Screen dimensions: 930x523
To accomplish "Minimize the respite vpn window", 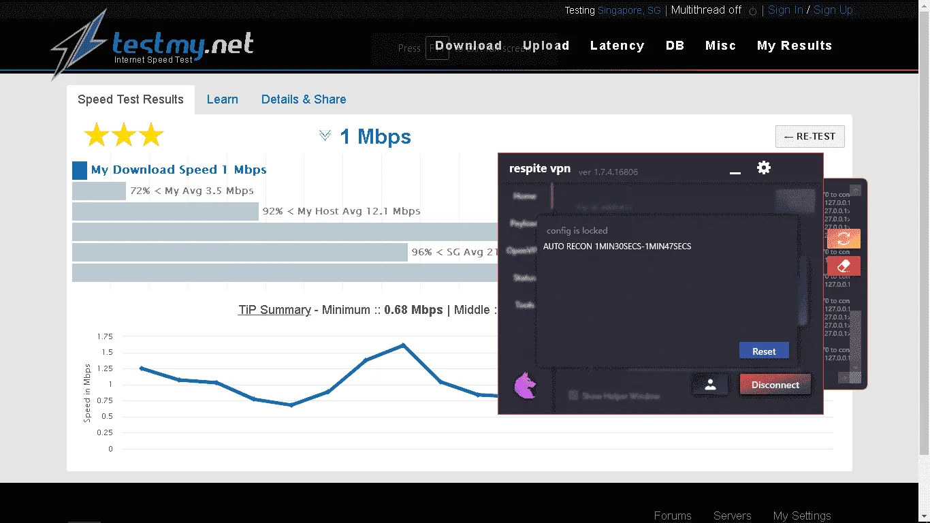I will click(x=735, y=173).
